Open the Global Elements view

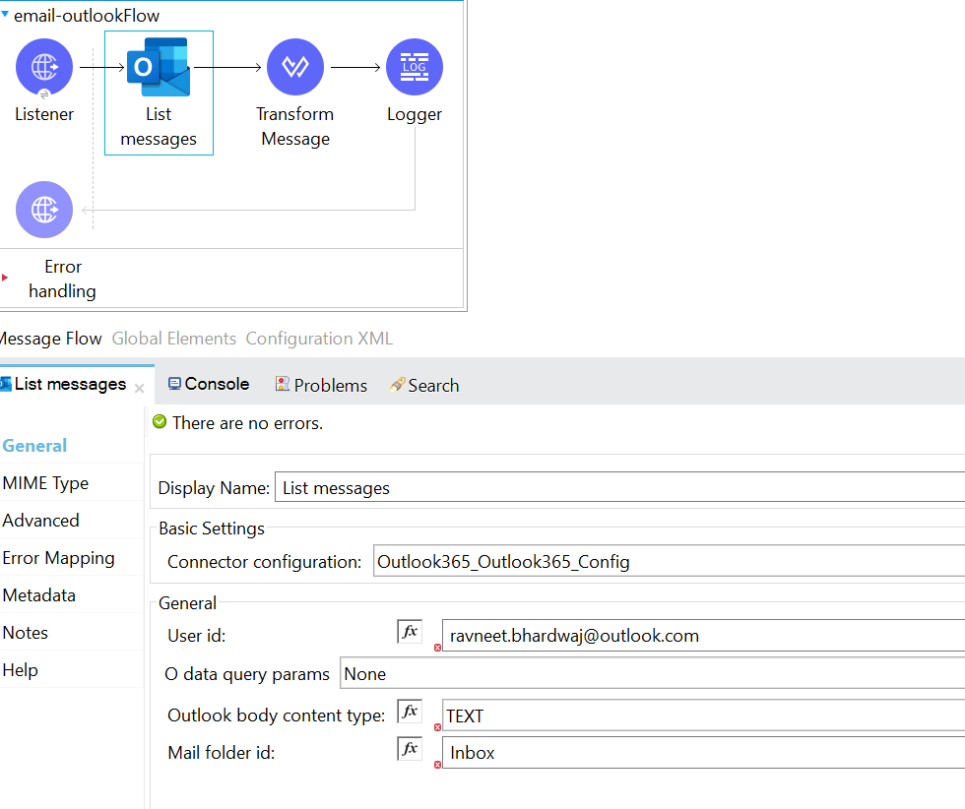pyautogui.click(x=174, y=339)
